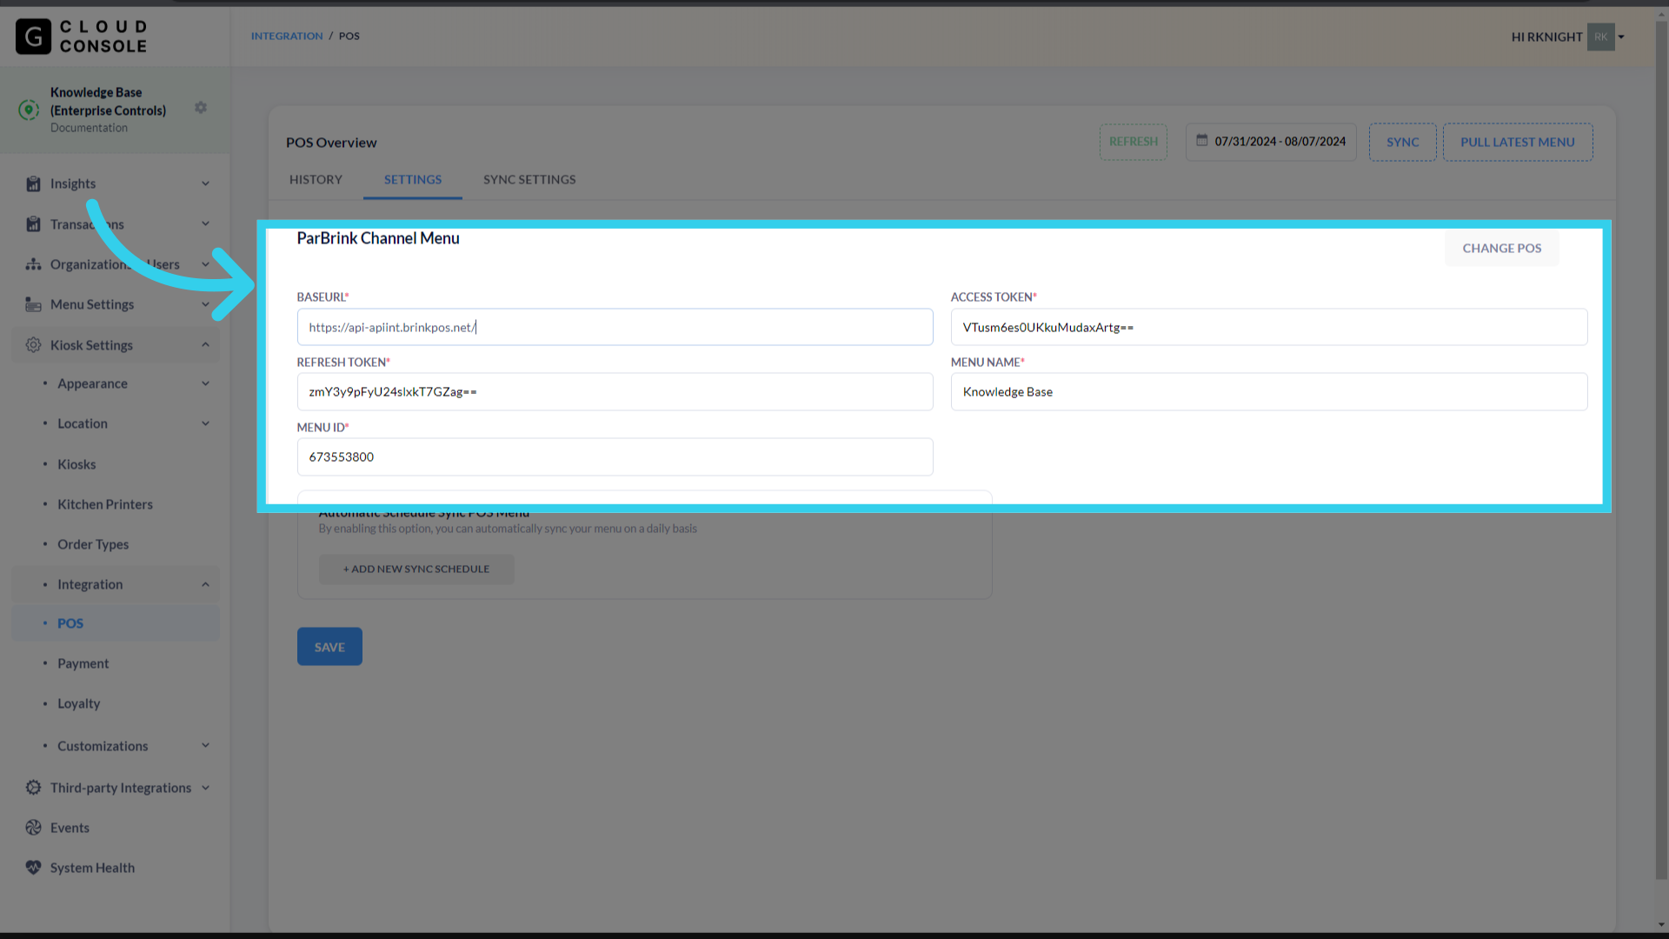Expand the Transactions menu chevron

click(206, 224)
